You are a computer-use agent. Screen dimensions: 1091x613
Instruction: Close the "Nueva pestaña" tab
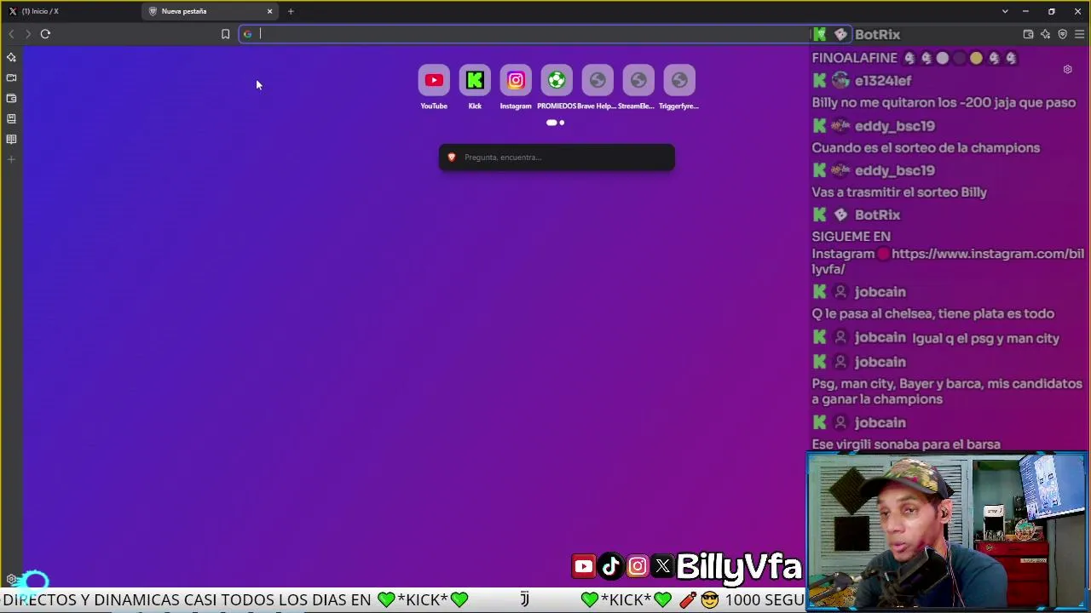tap(270, 11)
